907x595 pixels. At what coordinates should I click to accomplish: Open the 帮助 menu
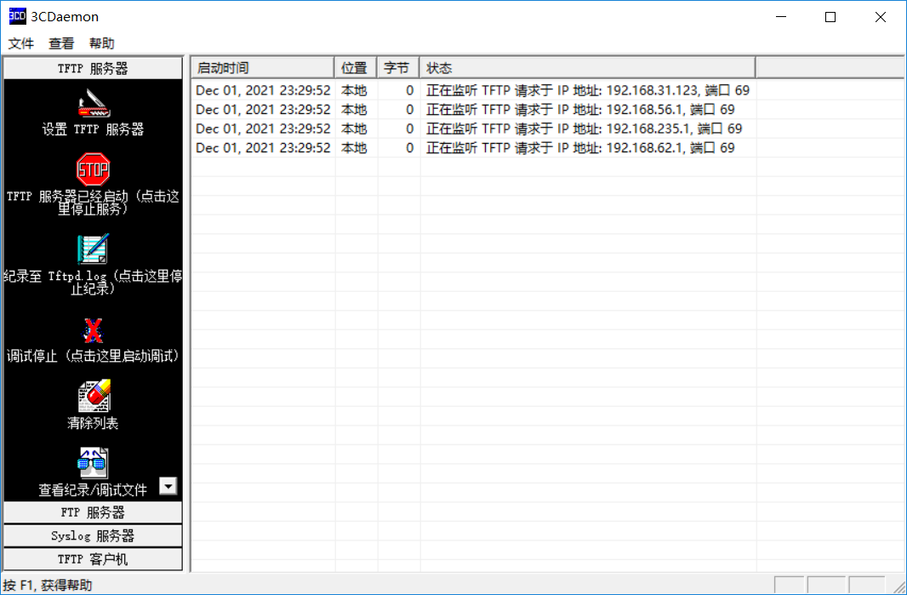[x=102, y=43]
